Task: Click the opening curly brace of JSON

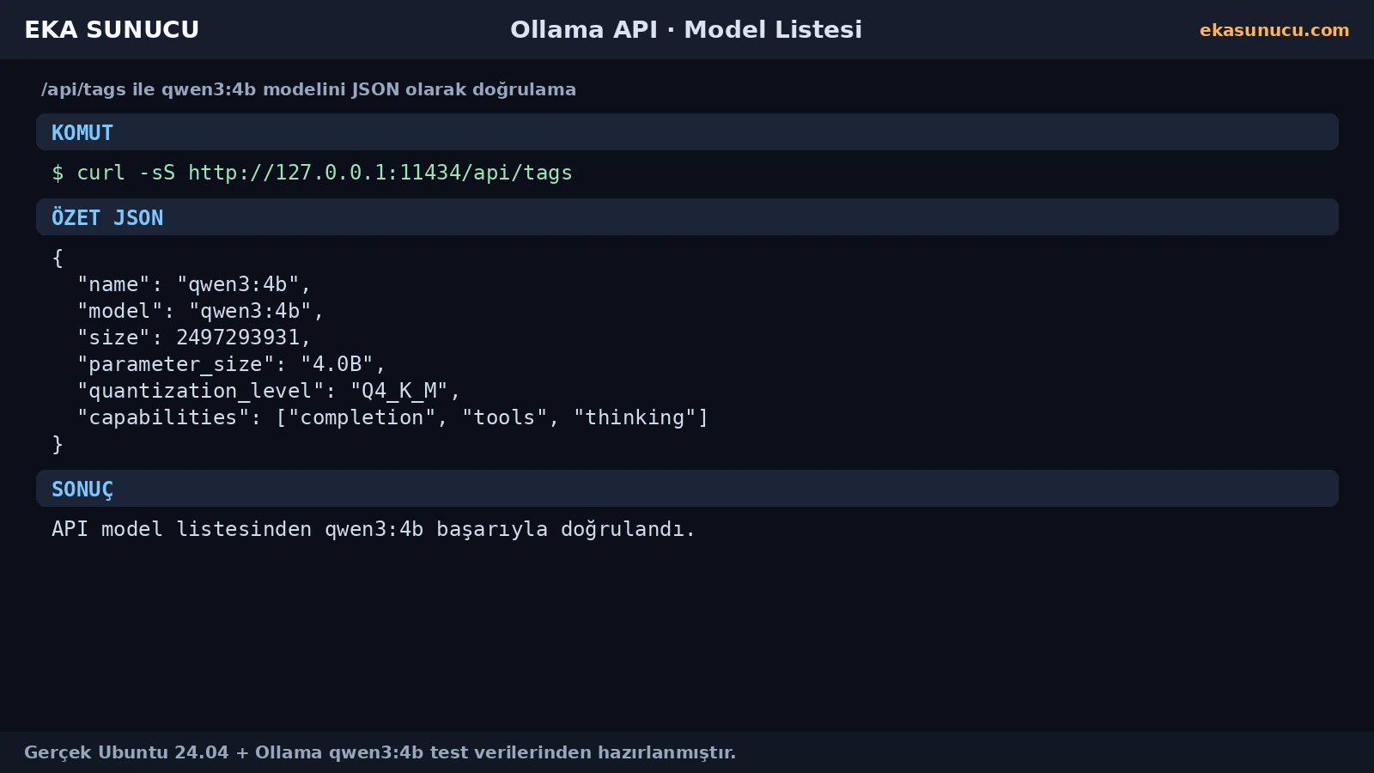Action: [58, 258]
